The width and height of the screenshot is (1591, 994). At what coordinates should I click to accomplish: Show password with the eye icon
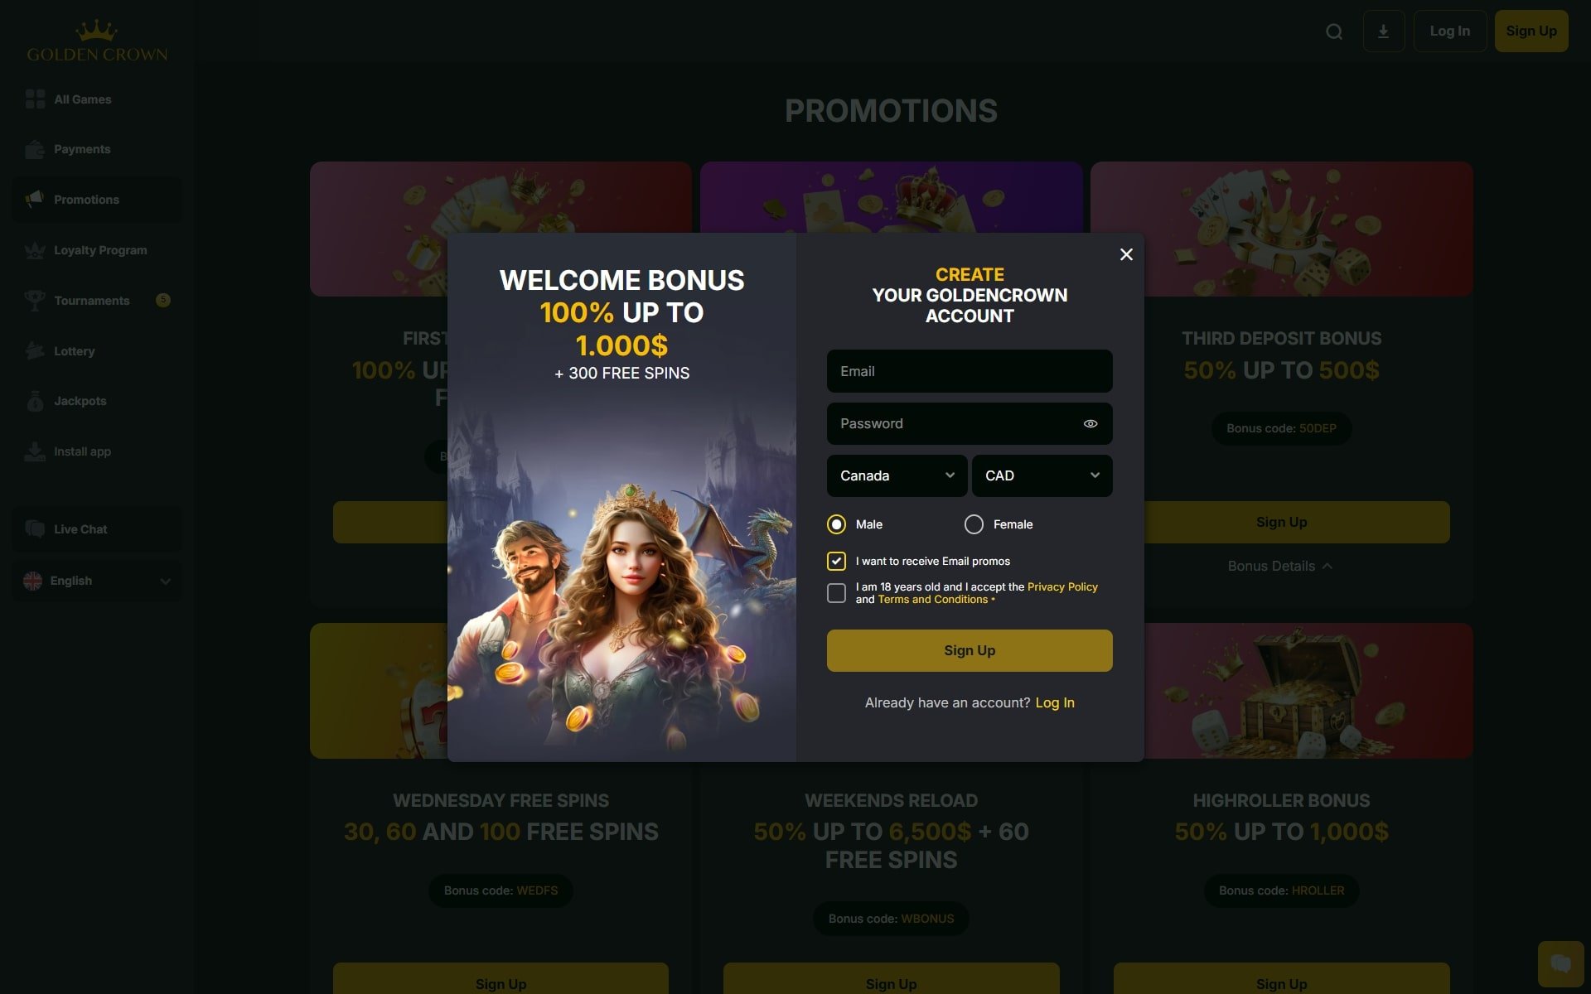tap(1090, 424)
